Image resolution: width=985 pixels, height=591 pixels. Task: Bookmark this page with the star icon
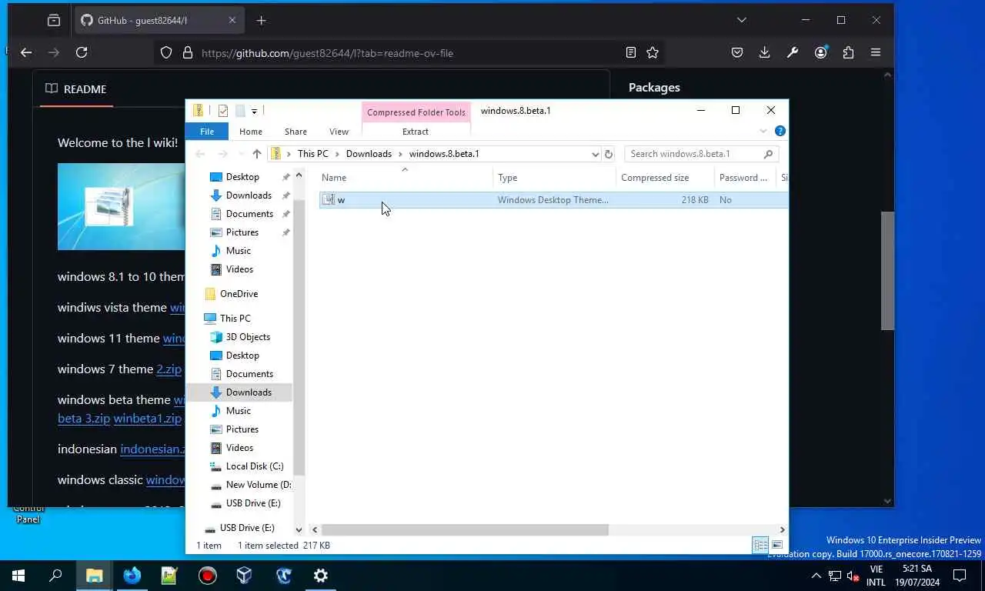coord(653,52)
